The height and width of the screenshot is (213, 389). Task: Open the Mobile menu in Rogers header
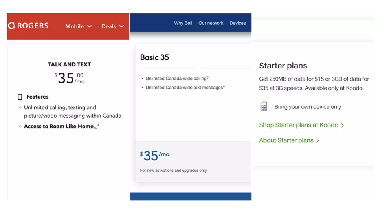79,26
